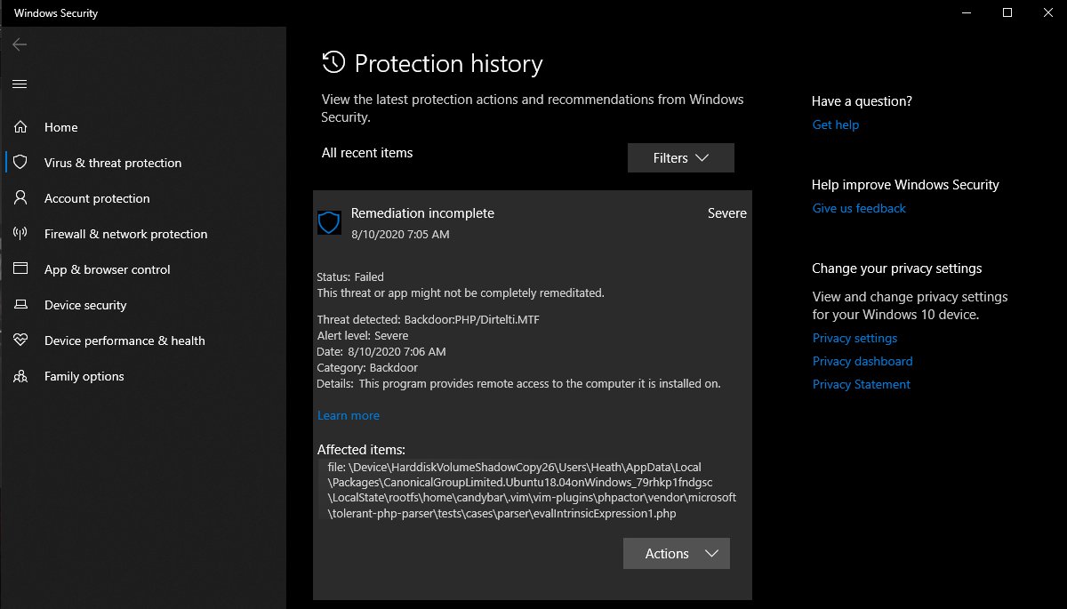
Task: Click the Virus & threat protection shield icon
Action: pyautogui.click(x=20, y=163)
